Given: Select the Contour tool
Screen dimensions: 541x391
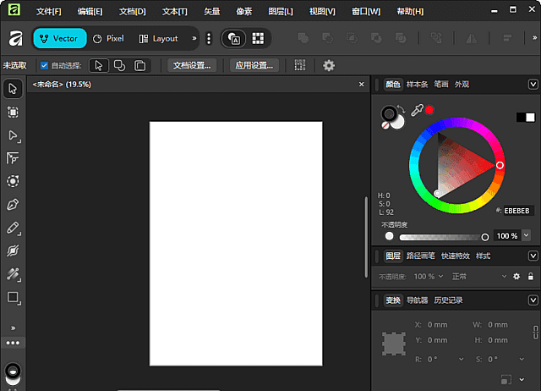Looking at the screenshot, I should tap(13, 181).
